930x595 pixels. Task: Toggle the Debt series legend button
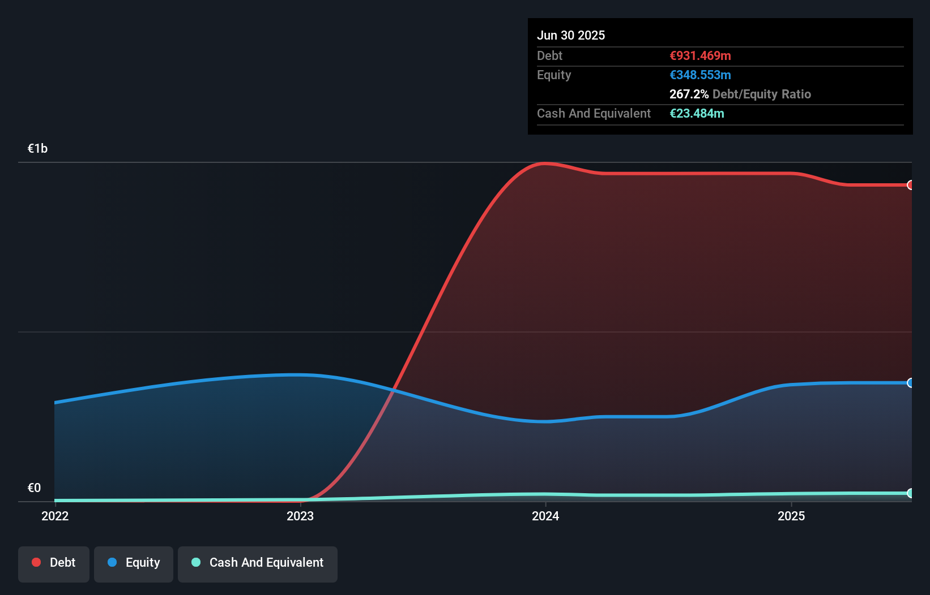point(53,564)
